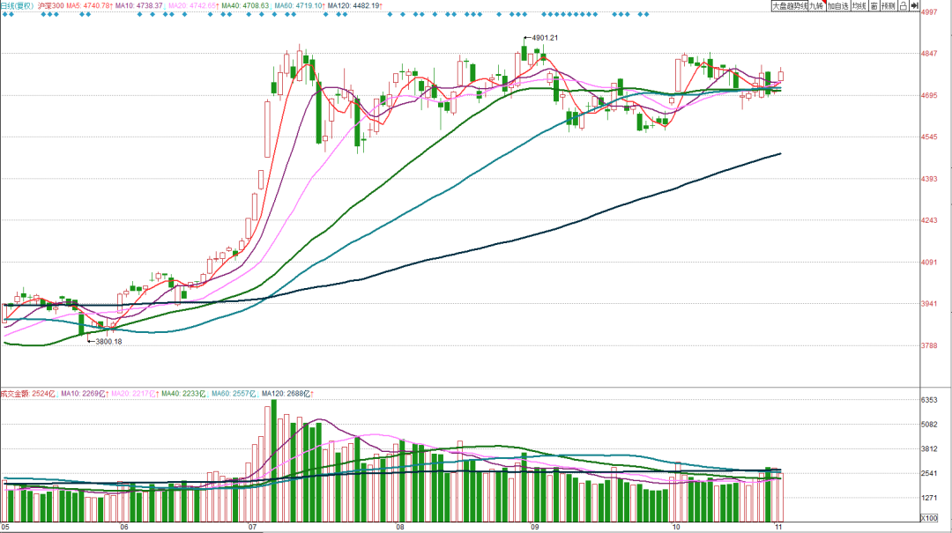Click the 3800.18 low price marker

click(108, 342)
